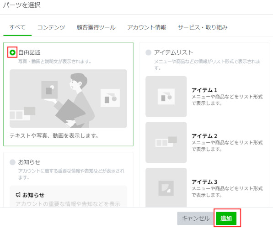This screenshot has height=228, width=273.
Task: Click the description text under アイテム 2
Action: coord(227,145)
